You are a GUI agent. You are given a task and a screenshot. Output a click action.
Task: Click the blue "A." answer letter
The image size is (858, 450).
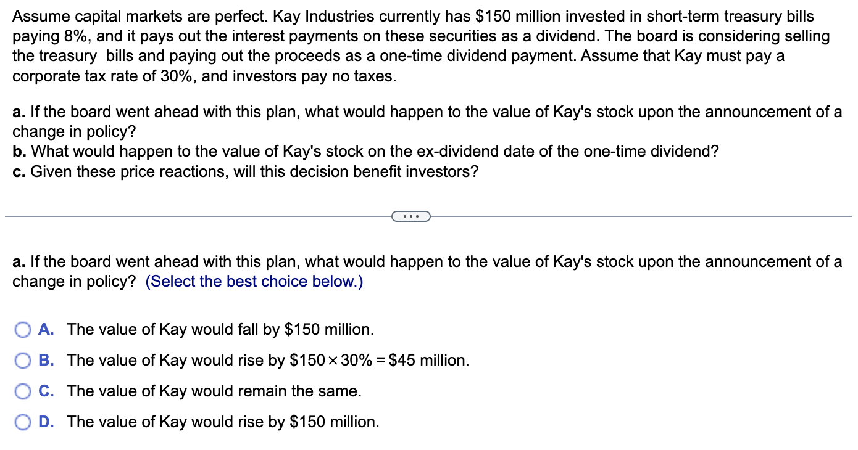[x=46, y=329]
